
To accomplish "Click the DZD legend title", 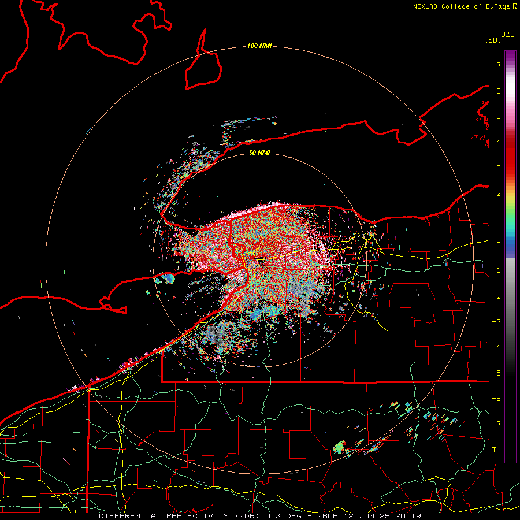I will (x=508, y=35).
